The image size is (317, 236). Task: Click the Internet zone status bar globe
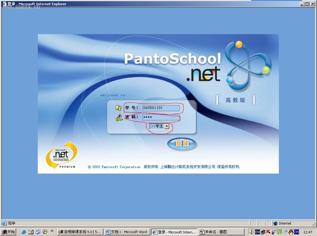(275, 223)
